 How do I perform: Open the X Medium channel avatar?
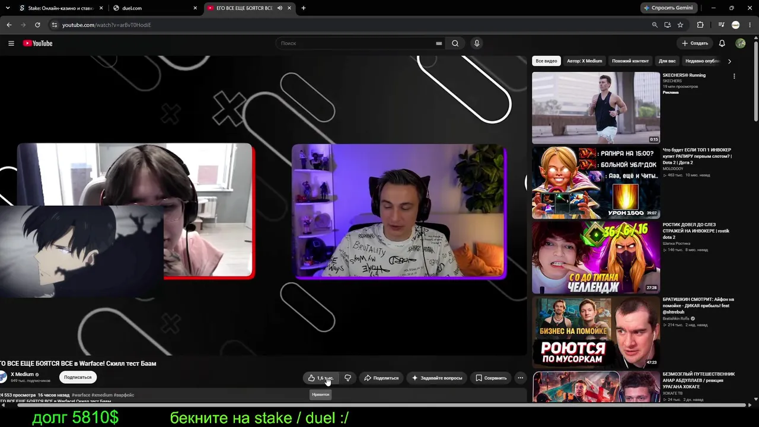pyautogui.click(x=3, y=377)
